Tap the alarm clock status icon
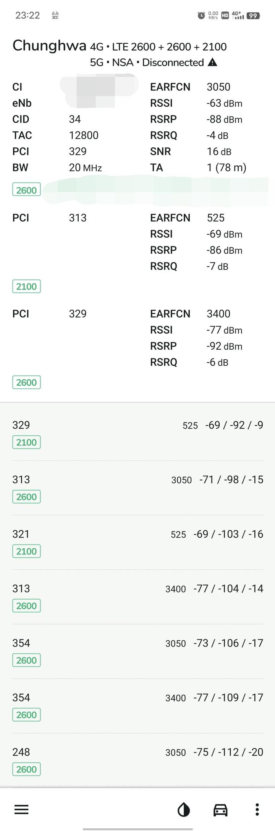Viewport: 275px width, 831px height. pos(201,16)
